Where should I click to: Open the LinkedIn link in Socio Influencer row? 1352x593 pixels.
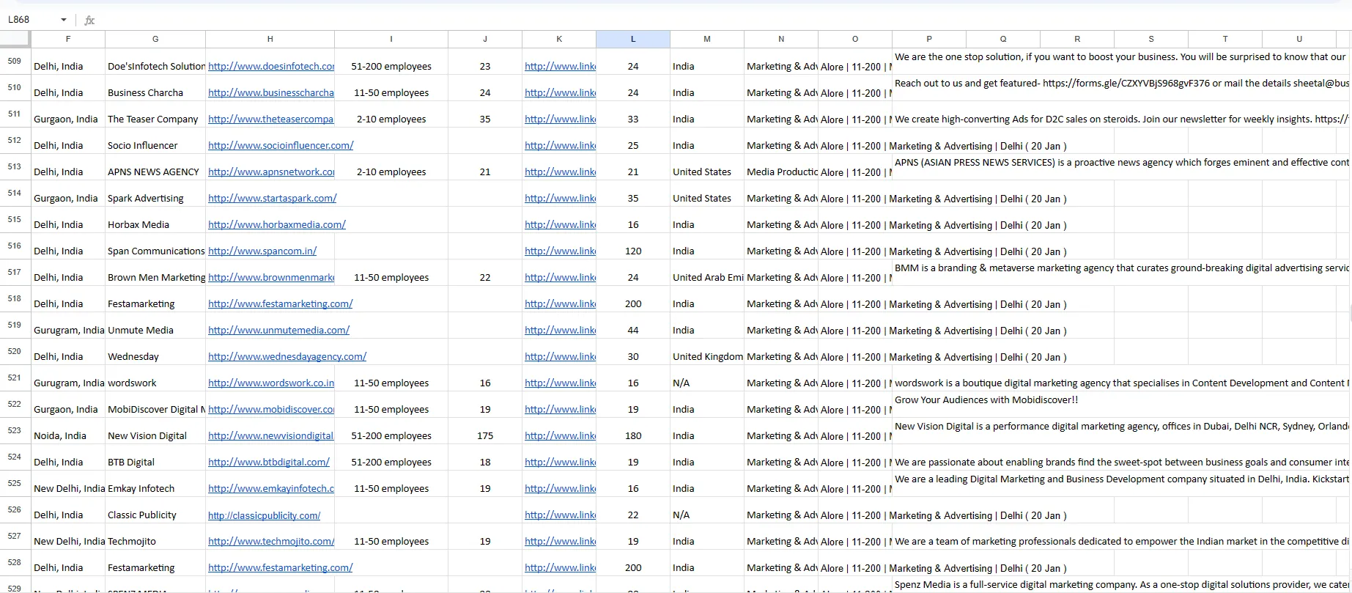tap(561, 145)
